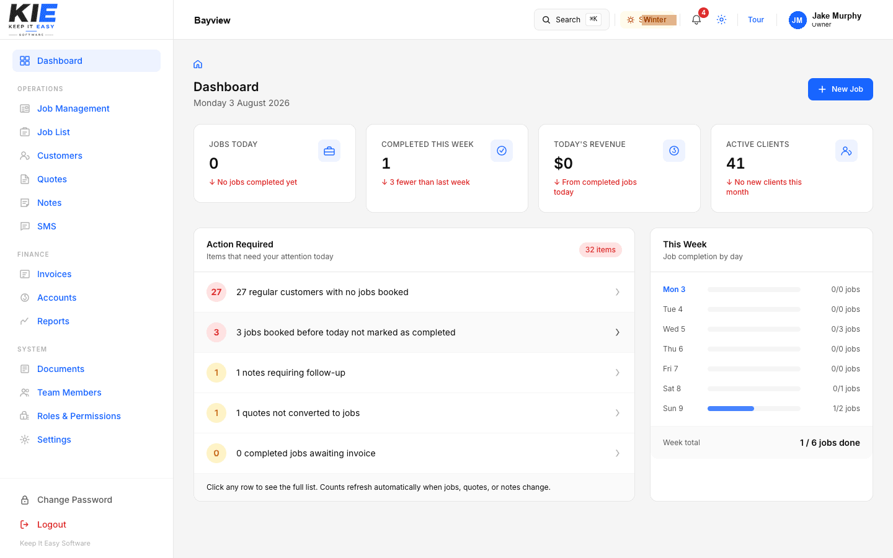Click the checkmark icon on Completed This Week
893x558 pixels.
pyautogui.click(x=502, y=151)
